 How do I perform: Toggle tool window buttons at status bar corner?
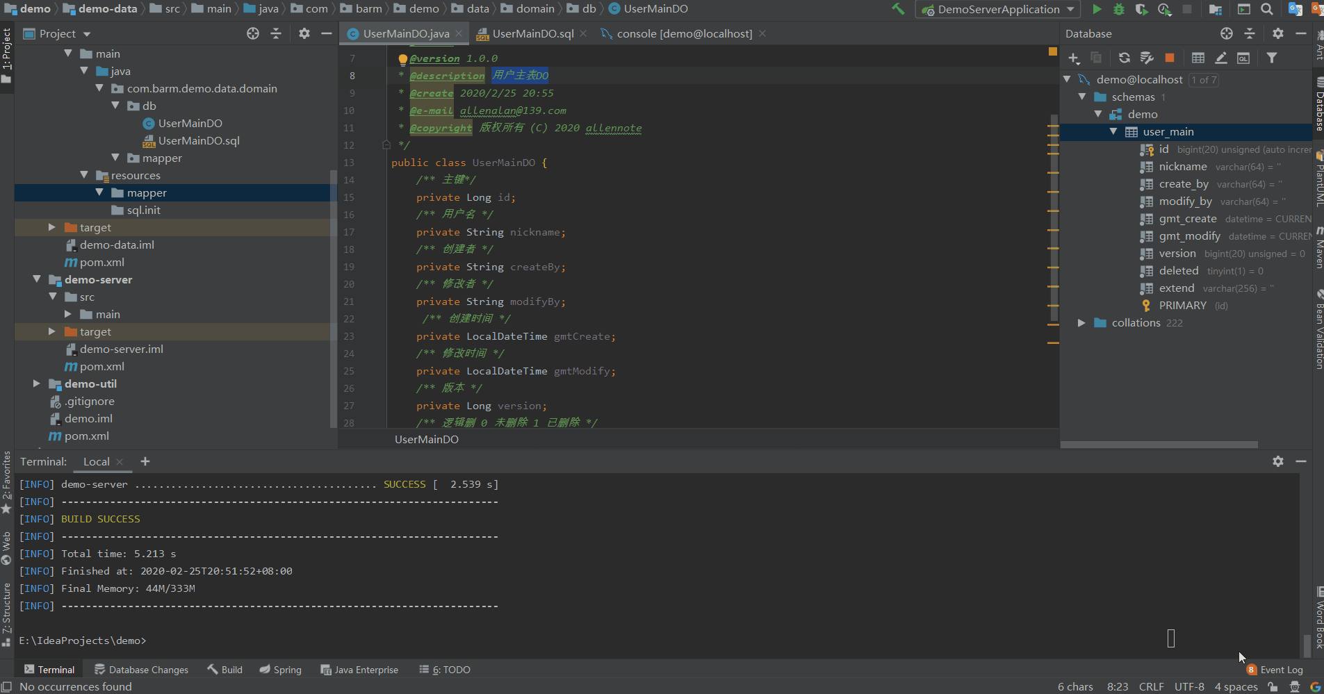[6, 686]
